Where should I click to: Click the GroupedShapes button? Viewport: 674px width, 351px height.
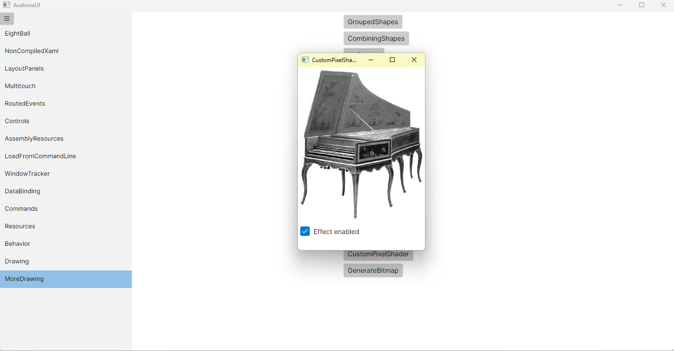(373, 22)
